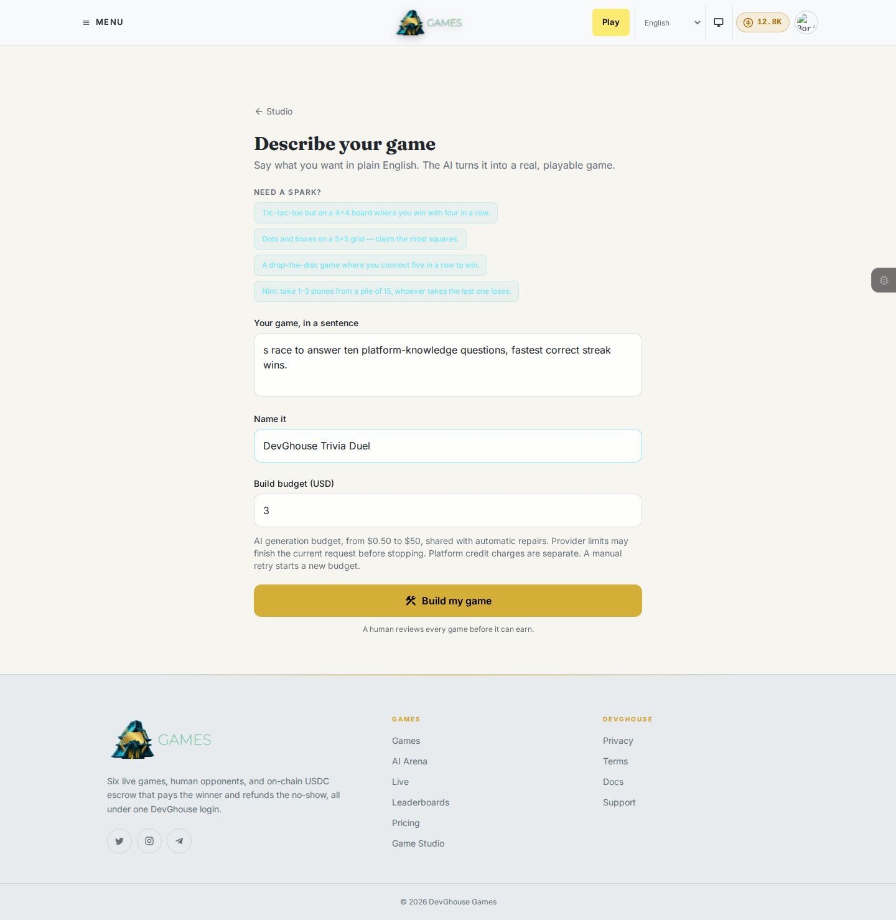Pick the Tic-tac-toe 4×4 board suggestion

click(376, 213)
